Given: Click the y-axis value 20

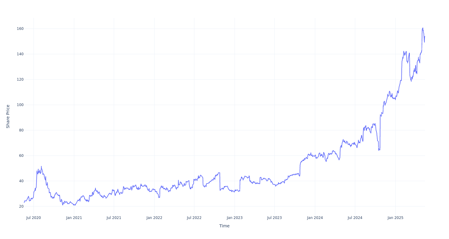Looking at the screenshot, I should click(21, 206).
